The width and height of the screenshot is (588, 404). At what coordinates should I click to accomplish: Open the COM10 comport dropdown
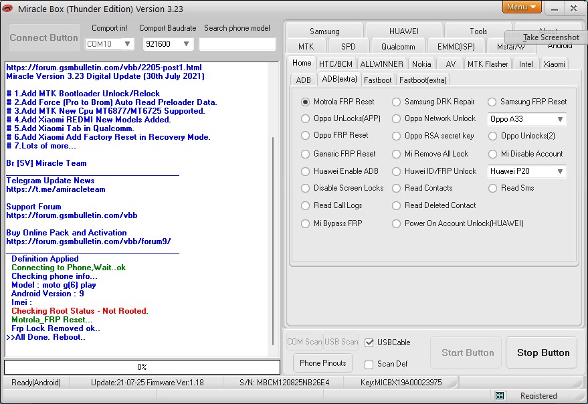tap(127, 44)
